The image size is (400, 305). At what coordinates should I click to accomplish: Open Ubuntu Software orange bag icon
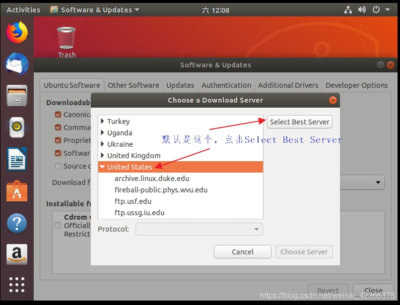[17, 191]
